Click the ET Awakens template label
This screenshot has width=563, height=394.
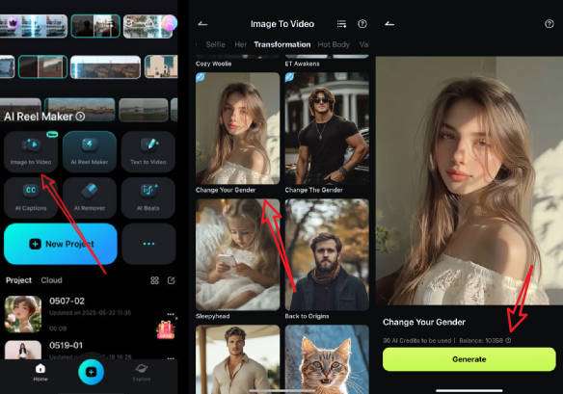pos(302,64)
